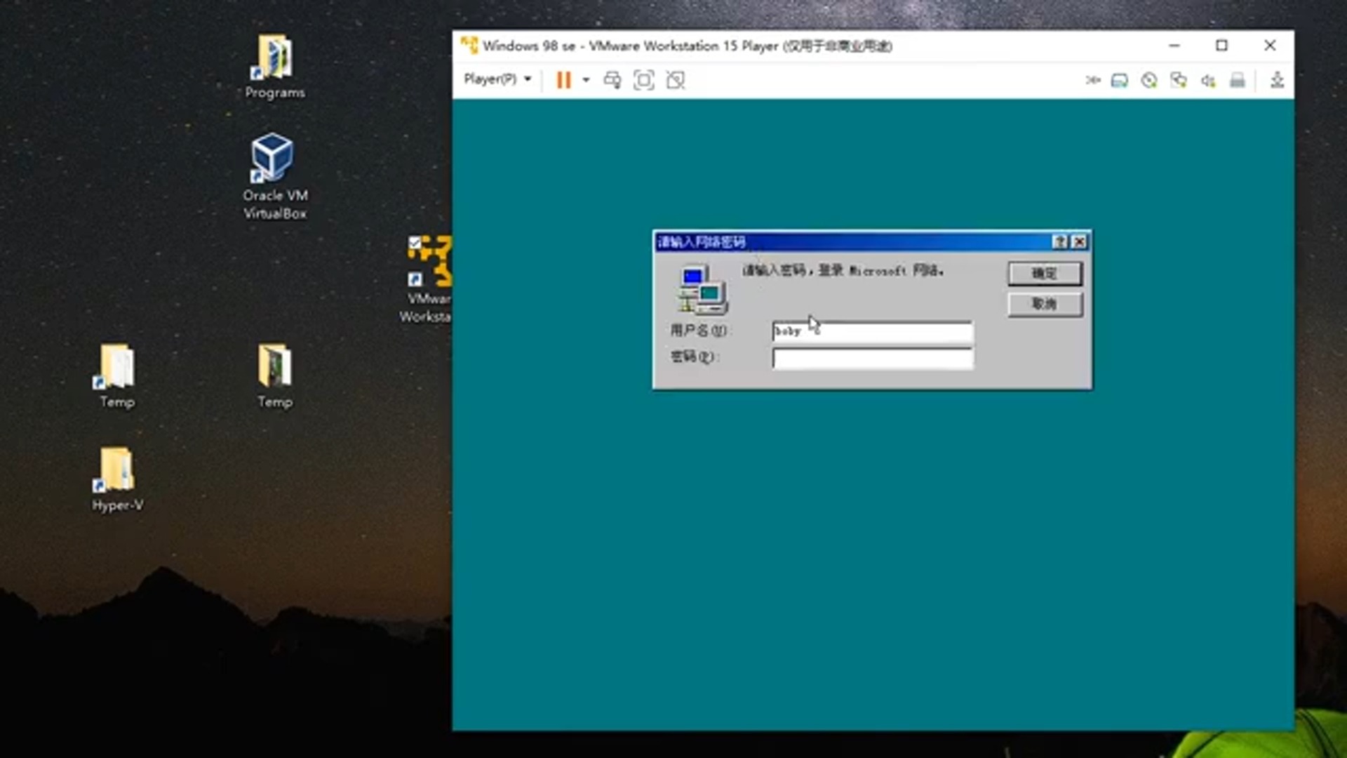Pause the virtual machine with the orange pause icon
Viewport: 1347px width, 758px height.
pos(563,80)
